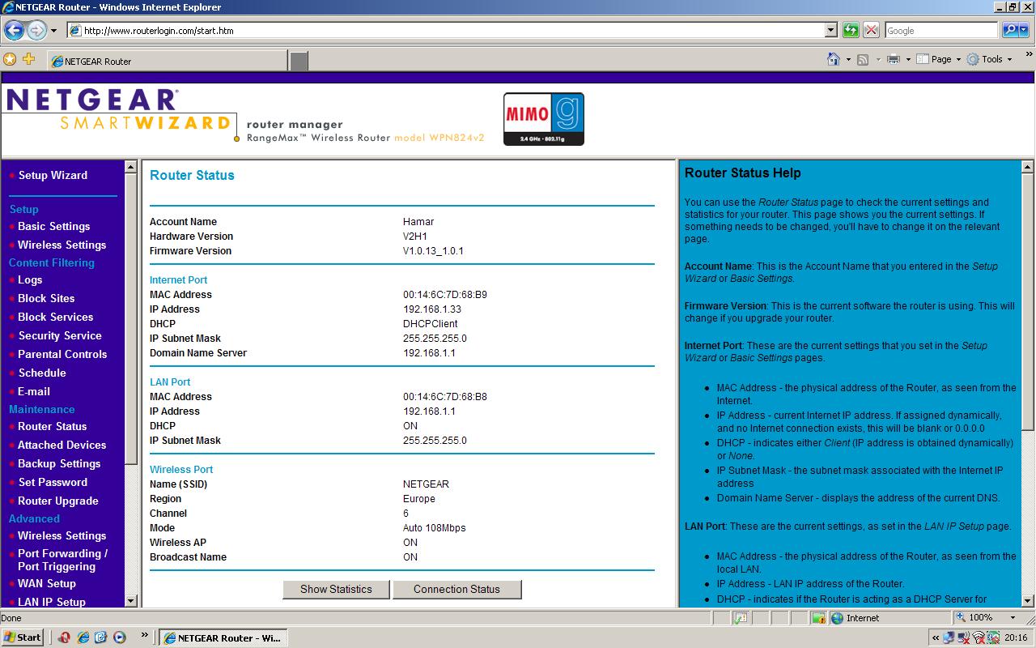Stop loading with the red X icon

tap(871, 31)
